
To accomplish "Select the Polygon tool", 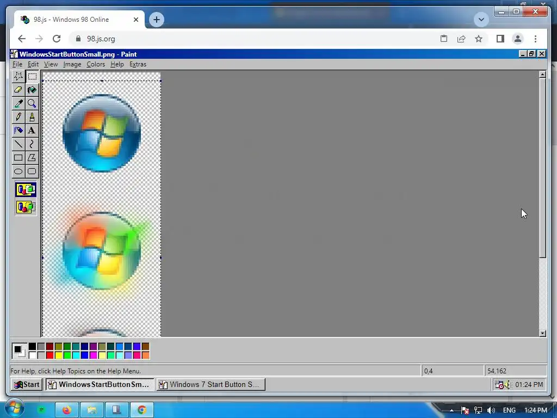I will [x=32, y=157].
